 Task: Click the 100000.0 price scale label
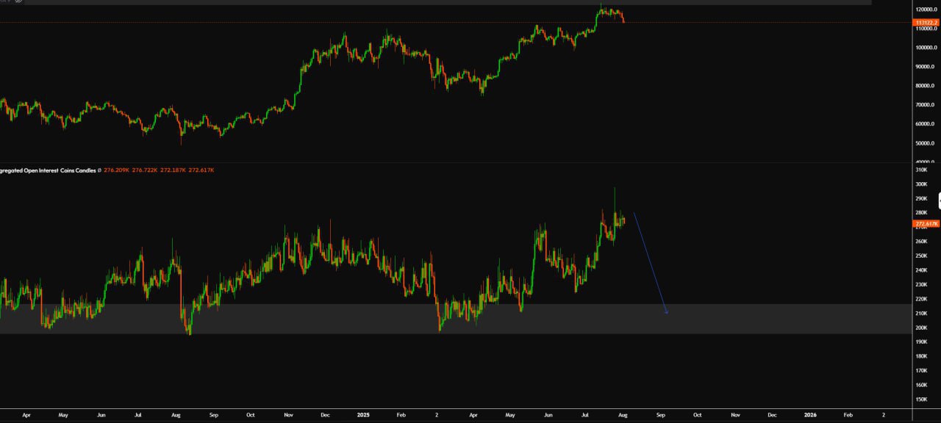(x=926, y=48)
